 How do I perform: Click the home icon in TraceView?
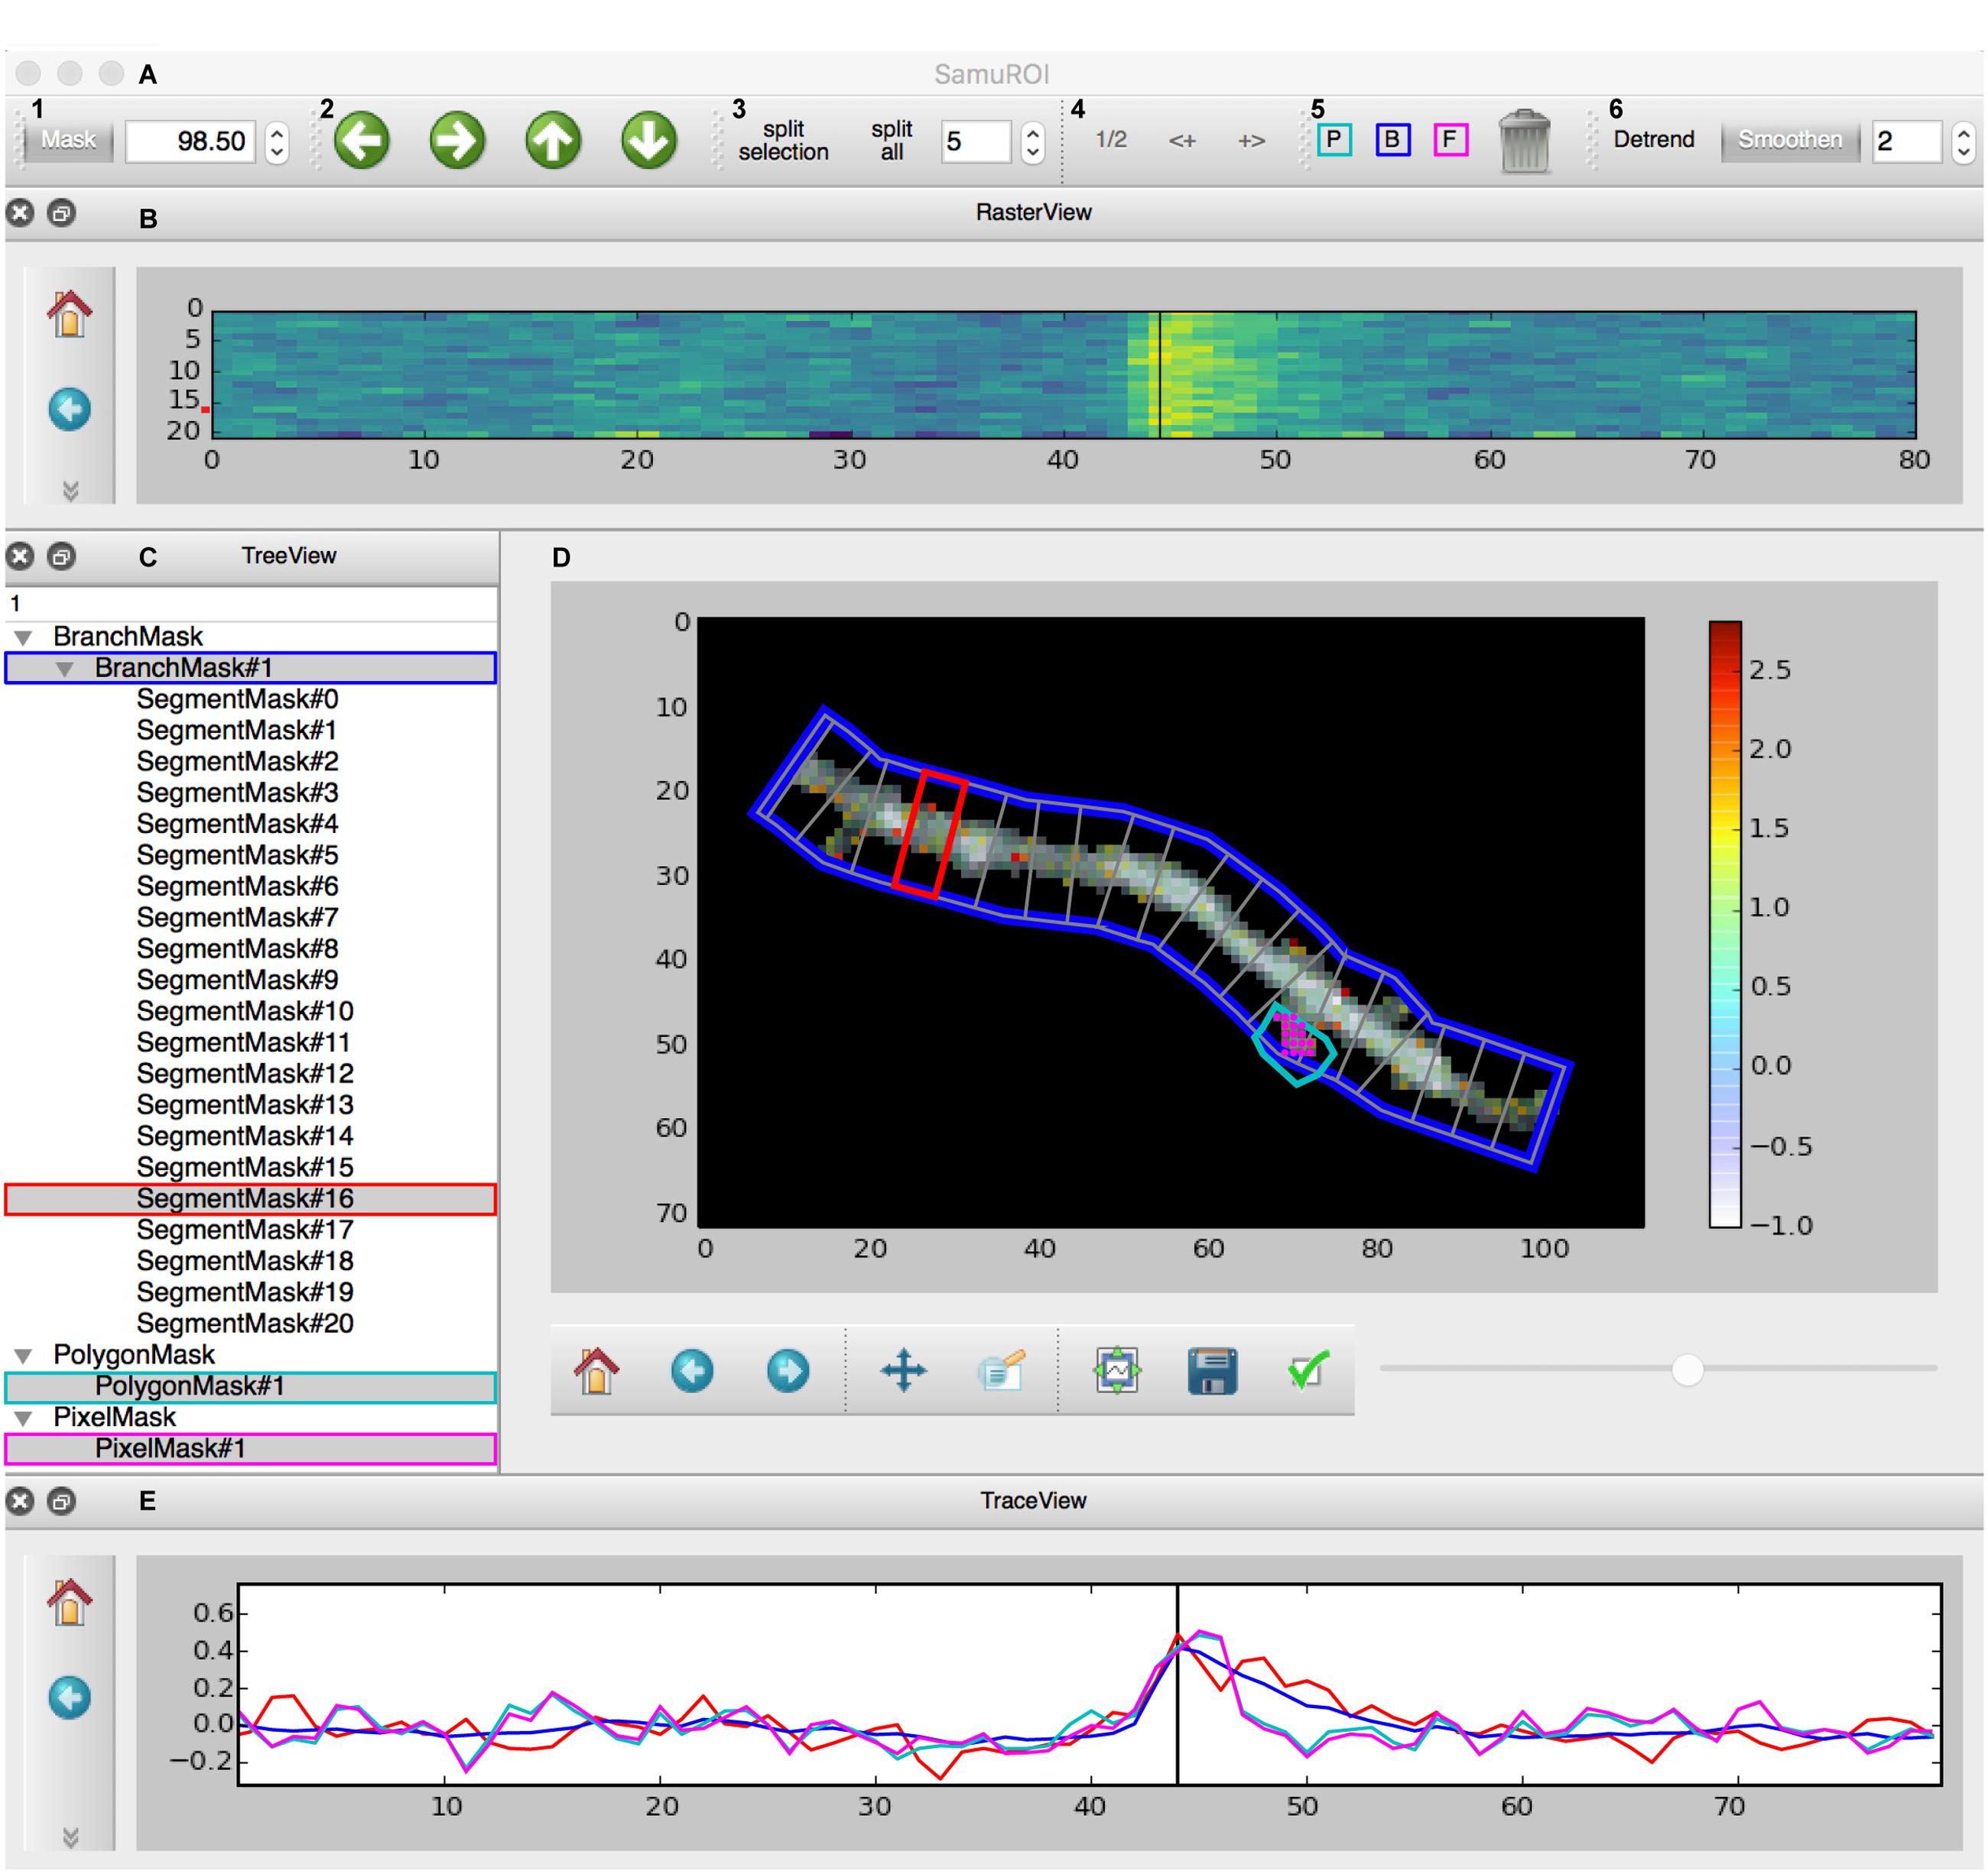tap(69, 1601)
